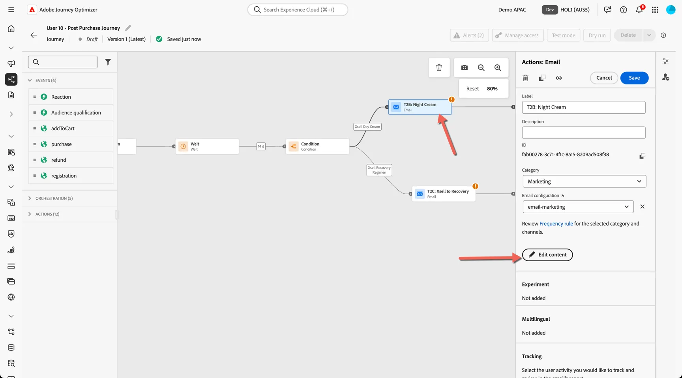The width and height of the screenshot is (682, 378).
Task: Select the Condition node on canvas
Action: [x=317, y=146]
